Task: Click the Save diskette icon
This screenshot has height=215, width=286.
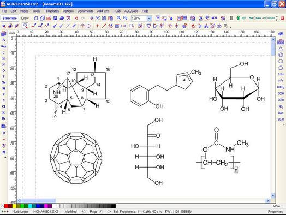Action: 55,18
